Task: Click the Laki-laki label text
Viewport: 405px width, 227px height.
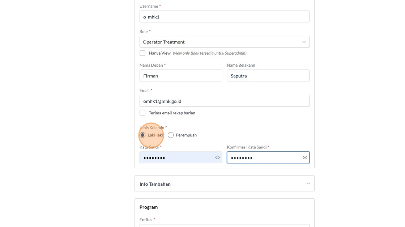Action: tap(155, 135)
